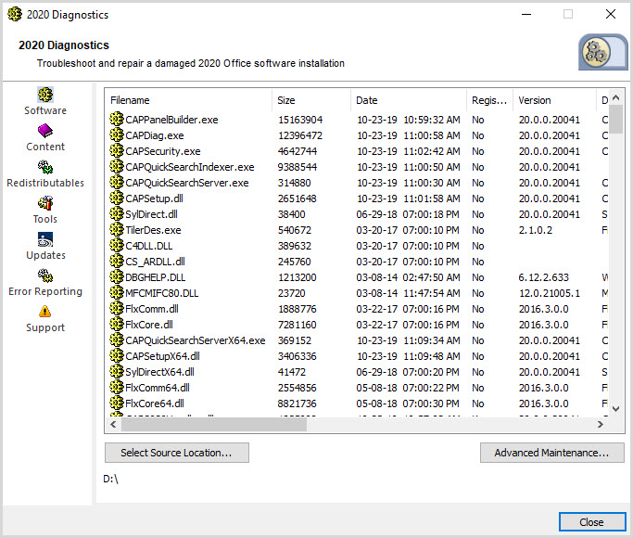Sort files by Date column header
The width and height of the screenshot is (633, 538).
click(409, 100)
